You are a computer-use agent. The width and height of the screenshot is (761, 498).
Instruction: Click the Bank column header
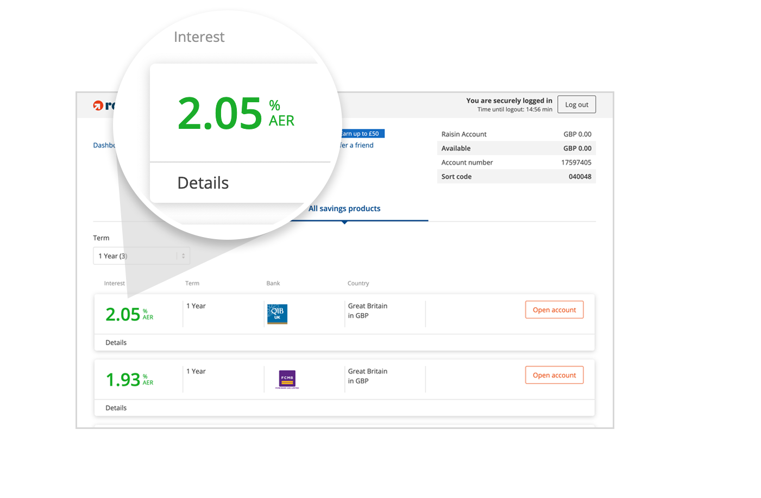point(273,283)
